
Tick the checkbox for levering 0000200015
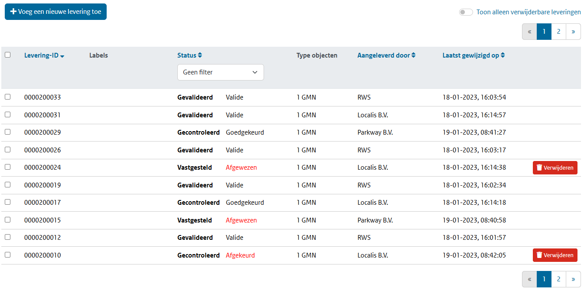(x=7, y=220)
